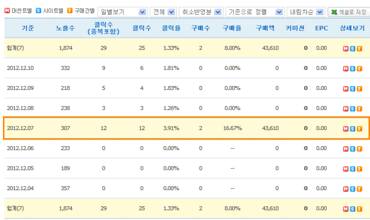
Task: Open the 내림차순 order dropdown
Action: [x=306, y=12]
